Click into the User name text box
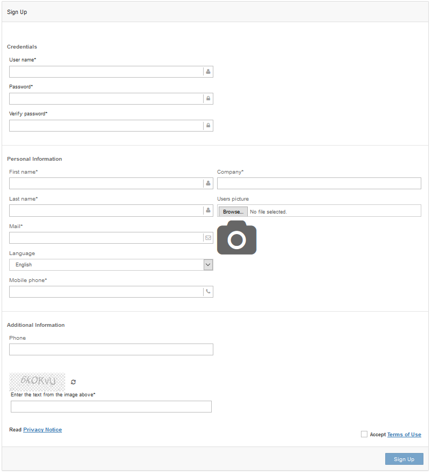Screen dimensions: 431x474 tap(106, 72)
